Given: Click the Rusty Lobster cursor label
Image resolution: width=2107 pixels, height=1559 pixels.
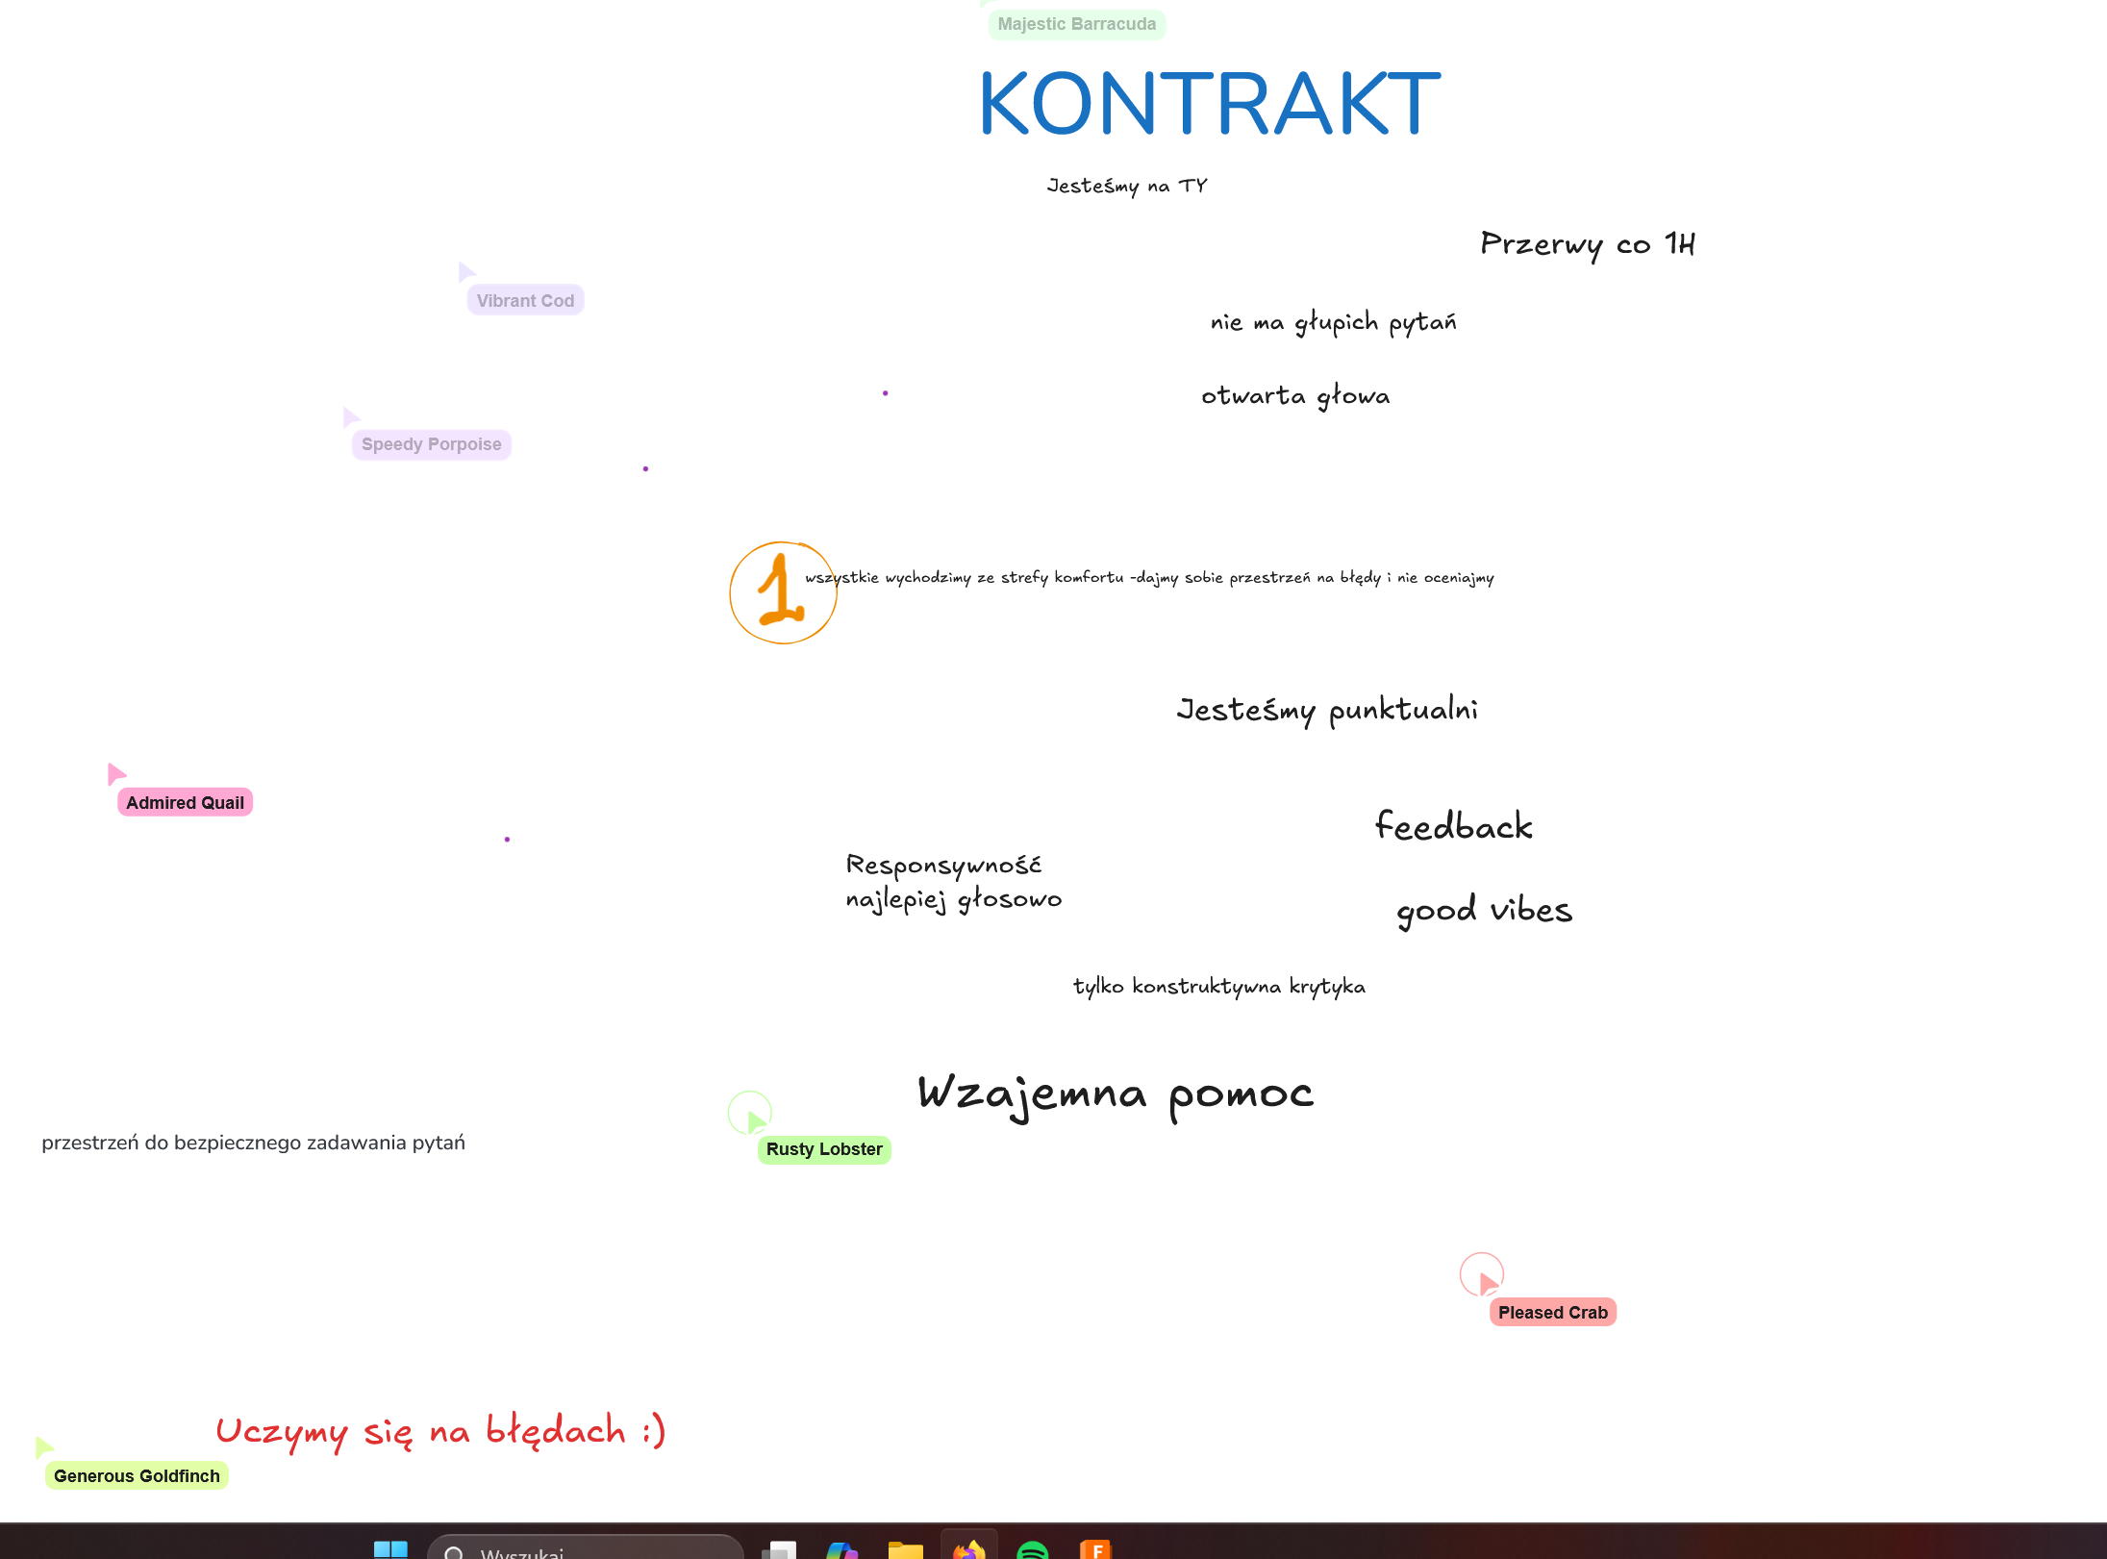Looking at the screenshot, I should tap(824, 1149).
